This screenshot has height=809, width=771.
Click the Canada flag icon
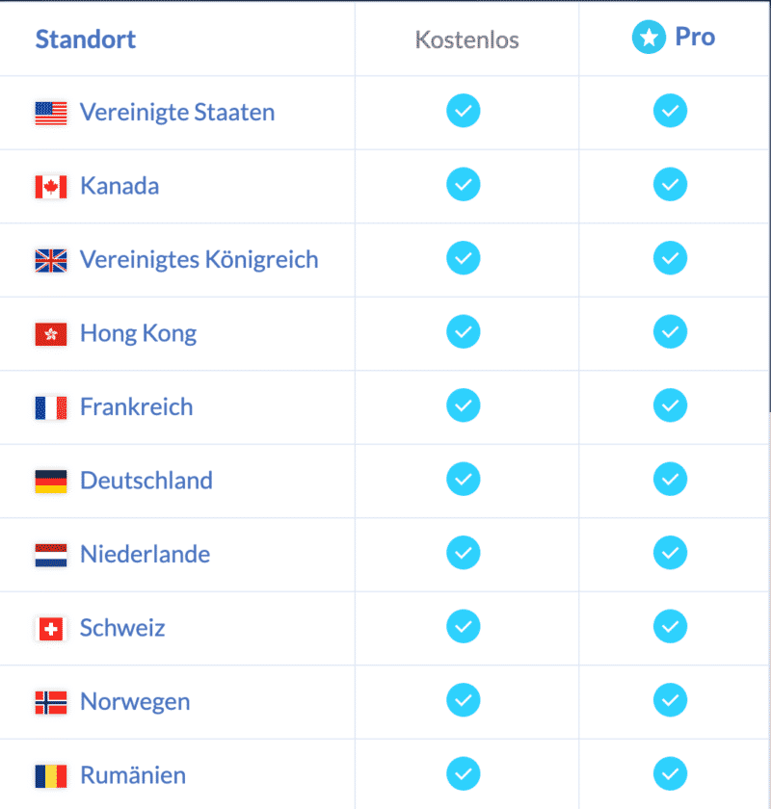coord(51,187)
